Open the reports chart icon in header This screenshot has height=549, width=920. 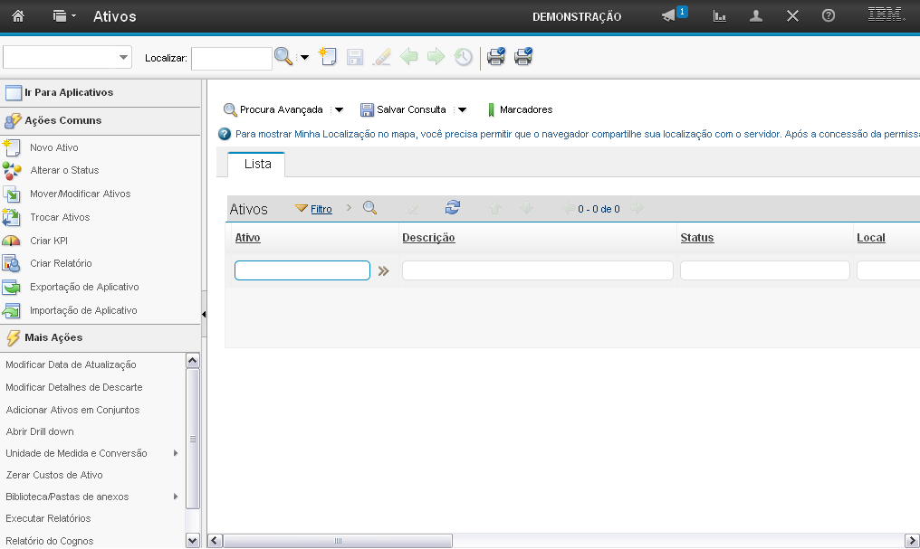[720, 16]
